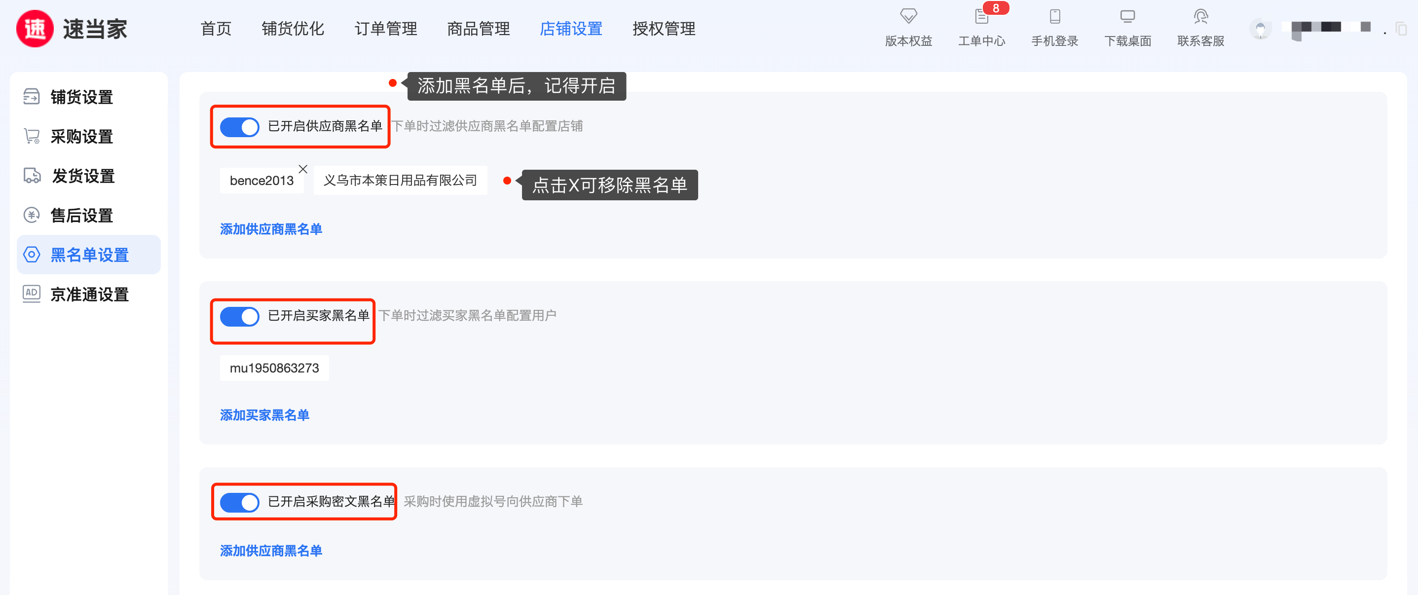1418x595 pixels.
Task: Remove bence2013 using its X button
Action: [x=303, y=169]
